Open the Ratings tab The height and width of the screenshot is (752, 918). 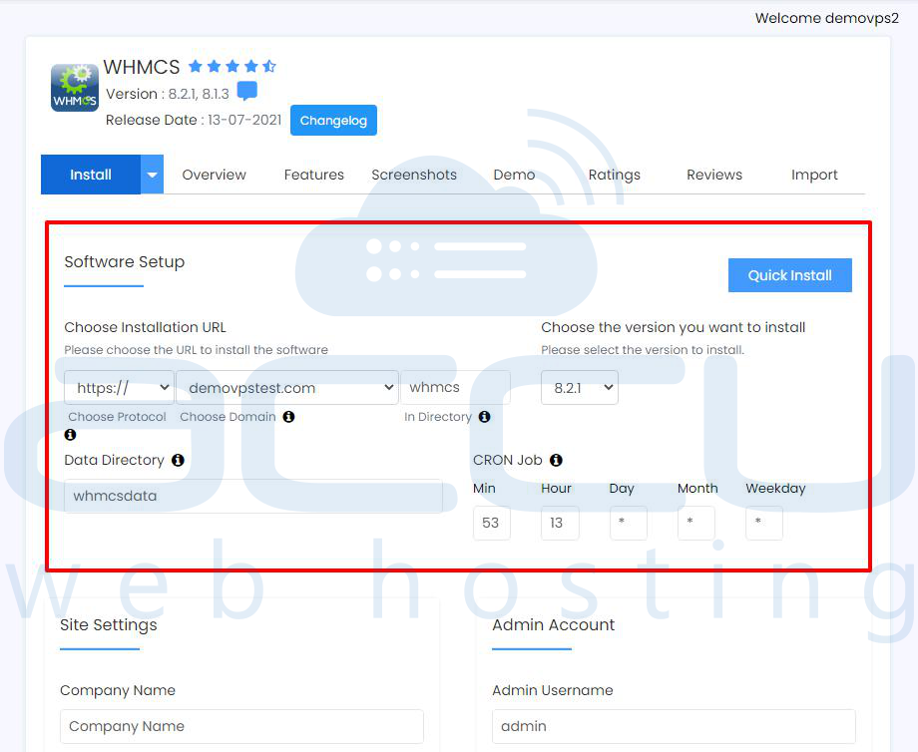(x=614, y=175)
